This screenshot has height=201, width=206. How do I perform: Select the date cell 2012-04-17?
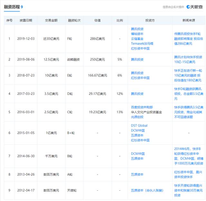(26, 190)
